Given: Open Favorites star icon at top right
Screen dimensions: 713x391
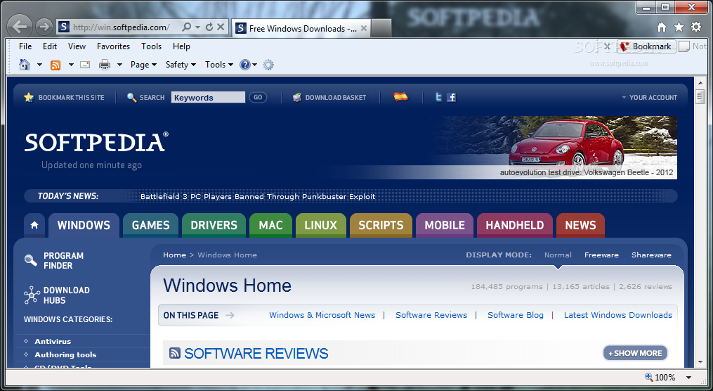Looking at the screenshot, I should pyautogui.click(x=679, y=27).
